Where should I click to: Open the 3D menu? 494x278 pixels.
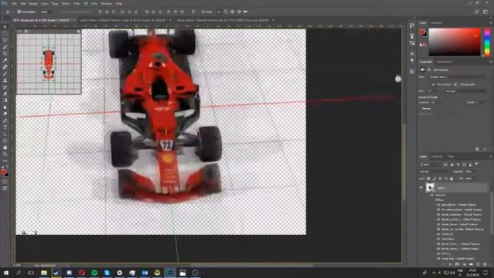click(x=86, y=3)
